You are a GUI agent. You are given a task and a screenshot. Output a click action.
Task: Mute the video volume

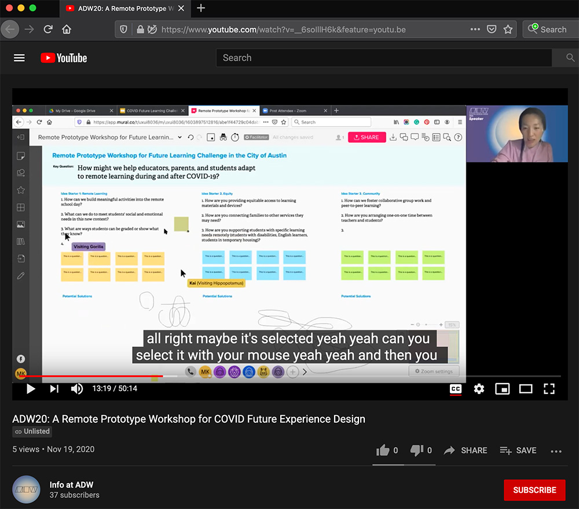pos(77,389)
